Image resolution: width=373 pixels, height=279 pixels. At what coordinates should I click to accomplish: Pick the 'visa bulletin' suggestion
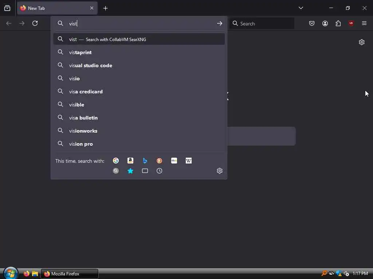click(139, 118)
